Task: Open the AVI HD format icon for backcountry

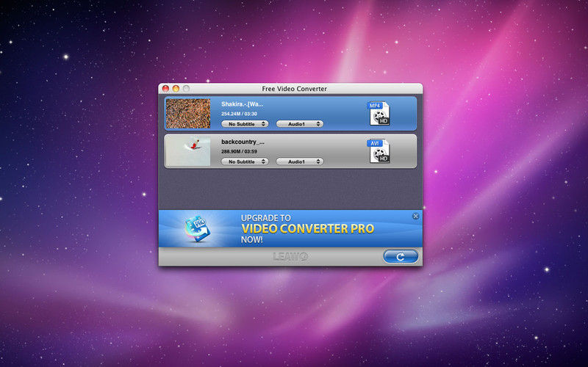Action: click(x=379, y=151)
